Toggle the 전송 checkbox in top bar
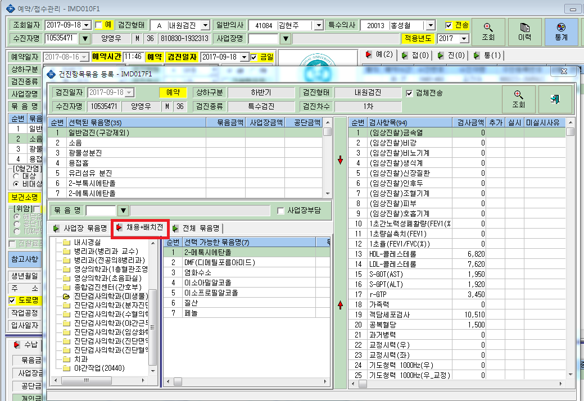This screenshot has height=401, width=584. pyautogui.click(x=449, y=25)
